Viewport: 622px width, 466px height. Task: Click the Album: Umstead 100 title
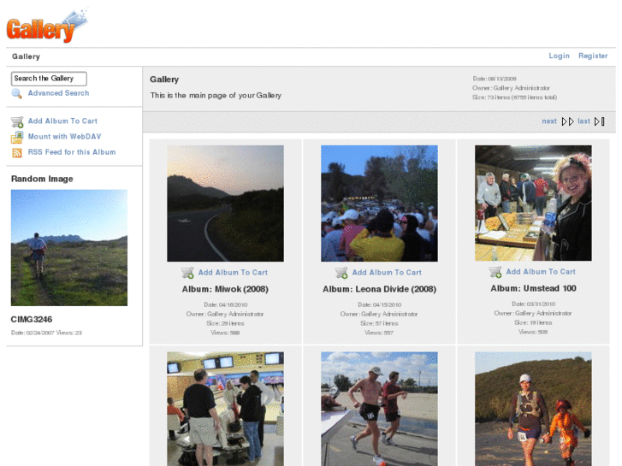(533, 288)
